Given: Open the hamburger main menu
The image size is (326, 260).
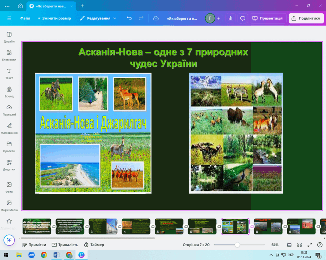Looking at the screenshot, I should [x=9, y=18].
